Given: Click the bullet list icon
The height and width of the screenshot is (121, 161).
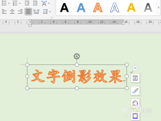Looking at the screenshot, I should 4,3.
